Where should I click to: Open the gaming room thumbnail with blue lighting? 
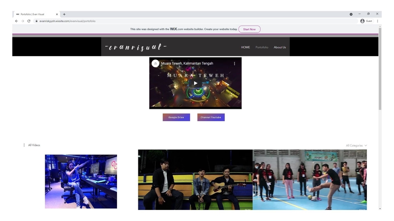click(x=81, y=181)
